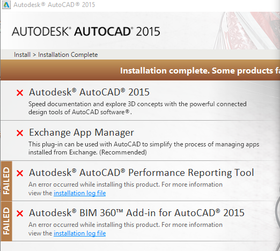Click the red X beside BIM 360 Add-in
280x251 pixels.
coord(20,213)
